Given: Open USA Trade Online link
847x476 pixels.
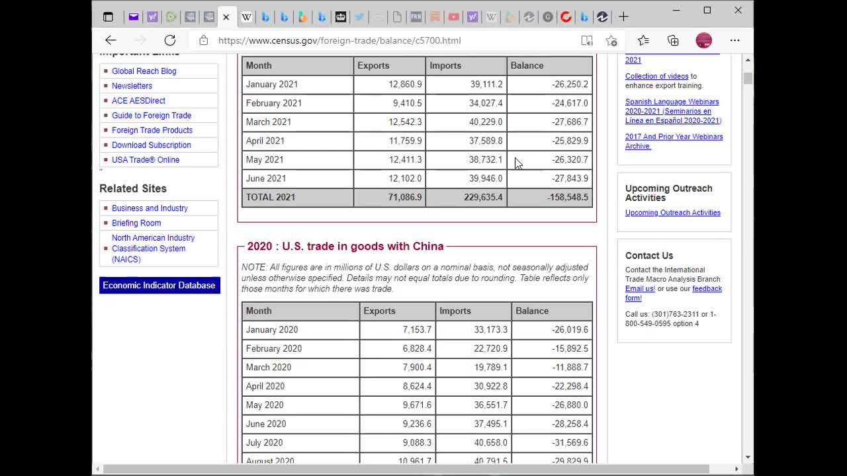Looking at the screenshot, I should click(x=146, y=160).
